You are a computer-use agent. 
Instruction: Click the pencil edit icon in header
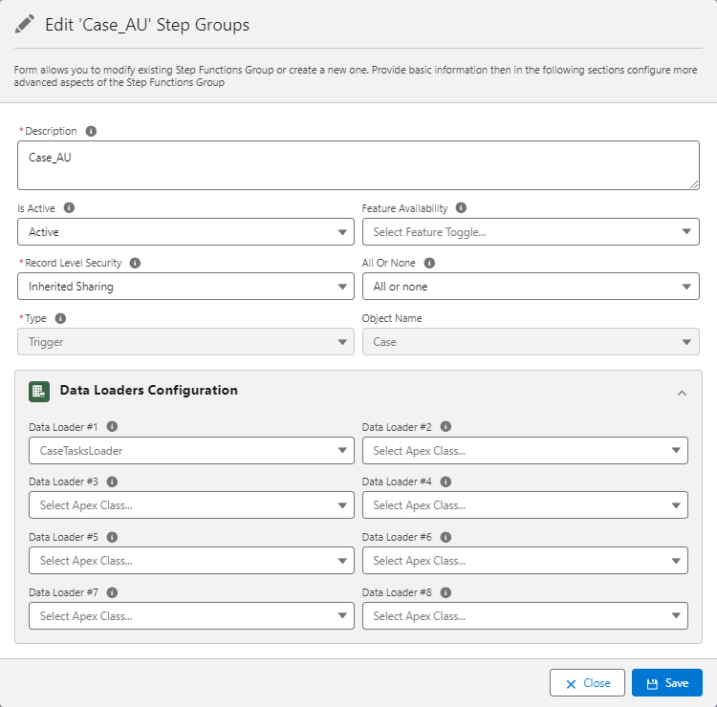pos(24,24)
